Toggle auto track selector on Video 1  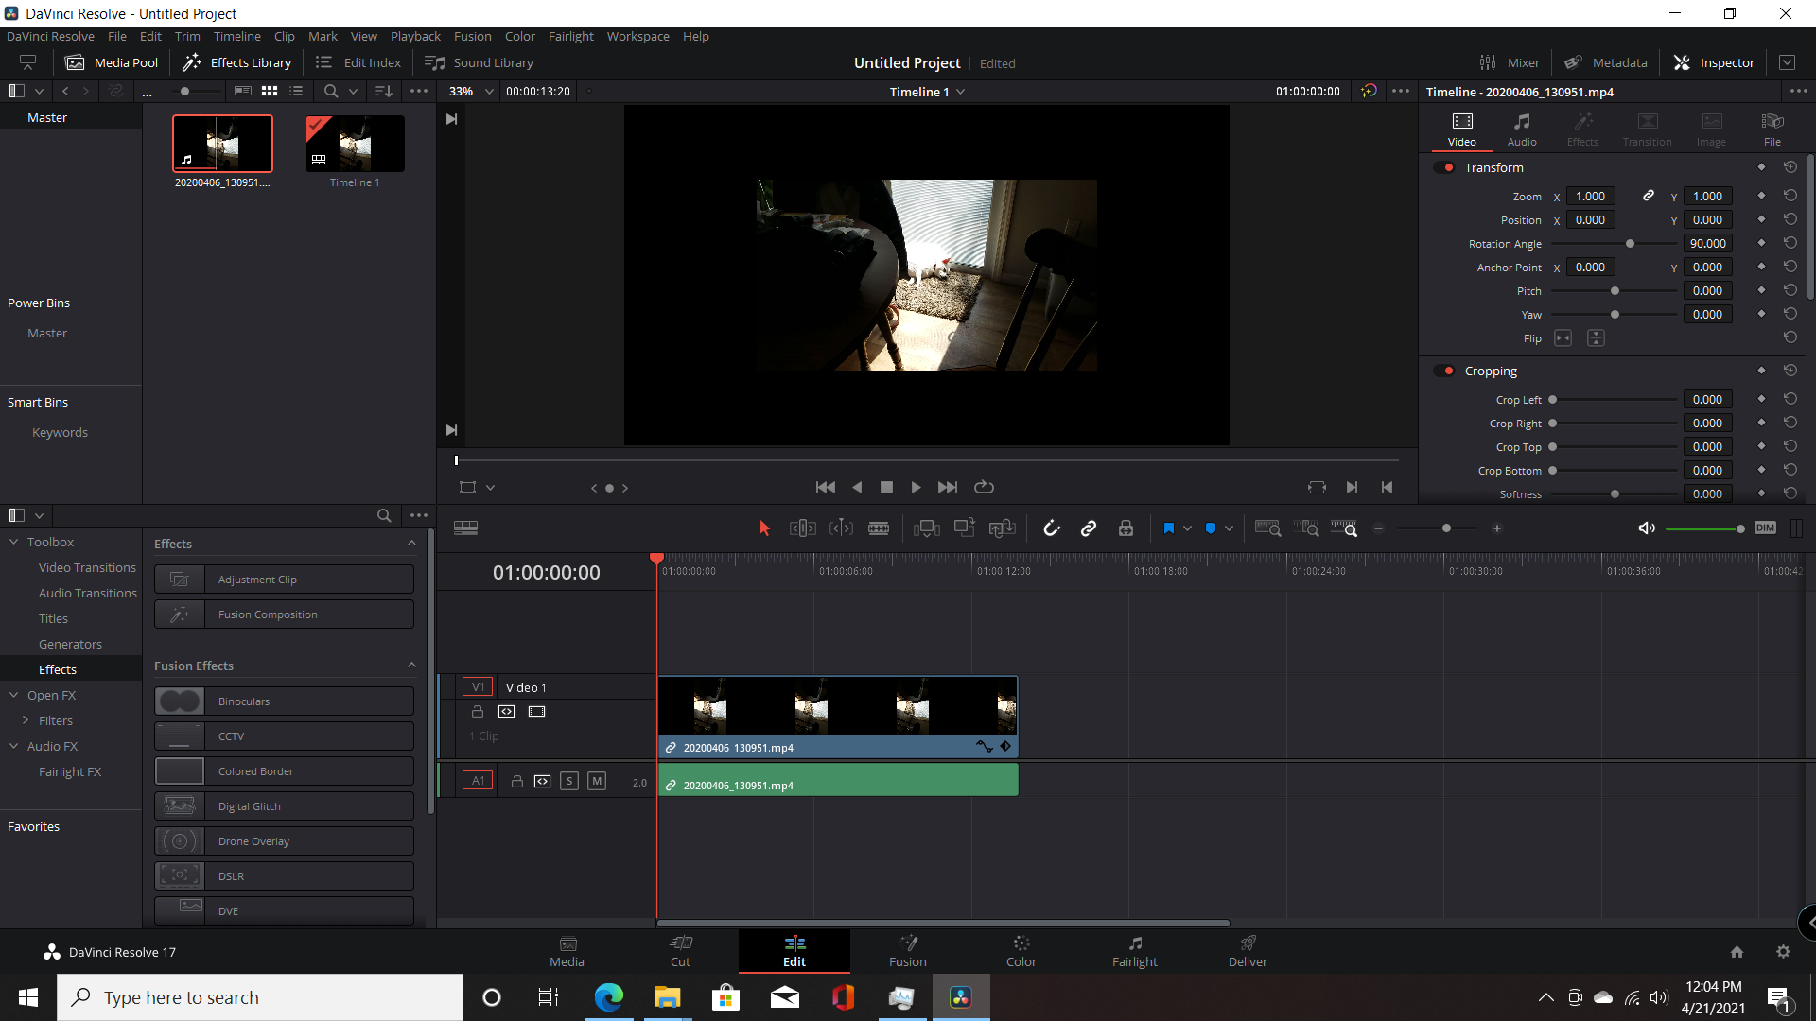(x=507, y=712)
